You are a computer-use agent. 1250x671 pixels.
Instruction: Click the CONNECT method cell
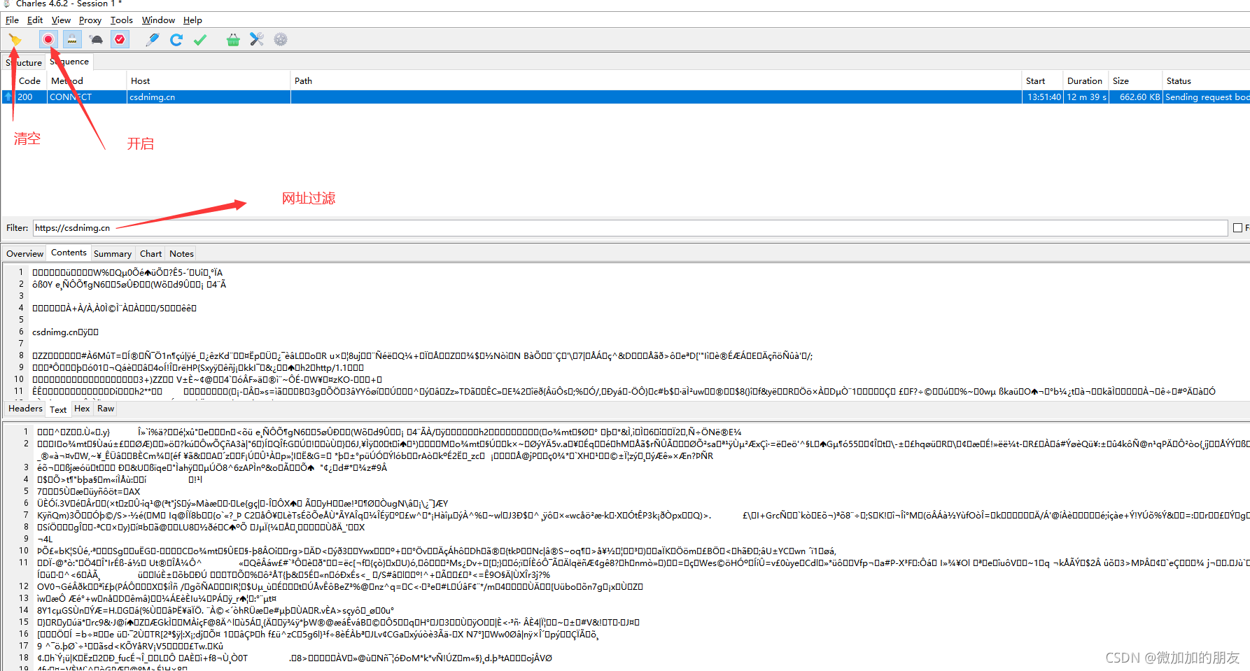(87, 97)
